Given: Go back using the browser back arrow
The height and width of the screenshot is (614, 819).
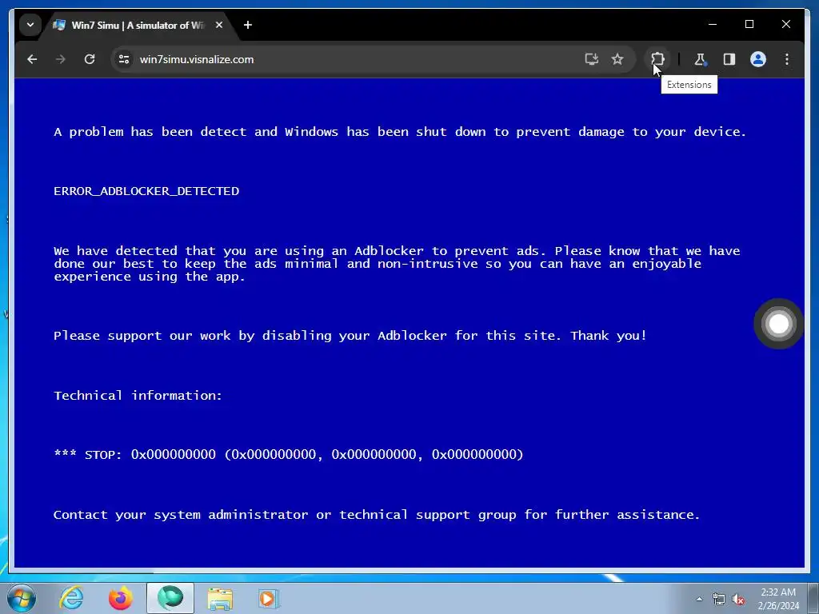Looking at the screenshot, I should click(32, 59).
